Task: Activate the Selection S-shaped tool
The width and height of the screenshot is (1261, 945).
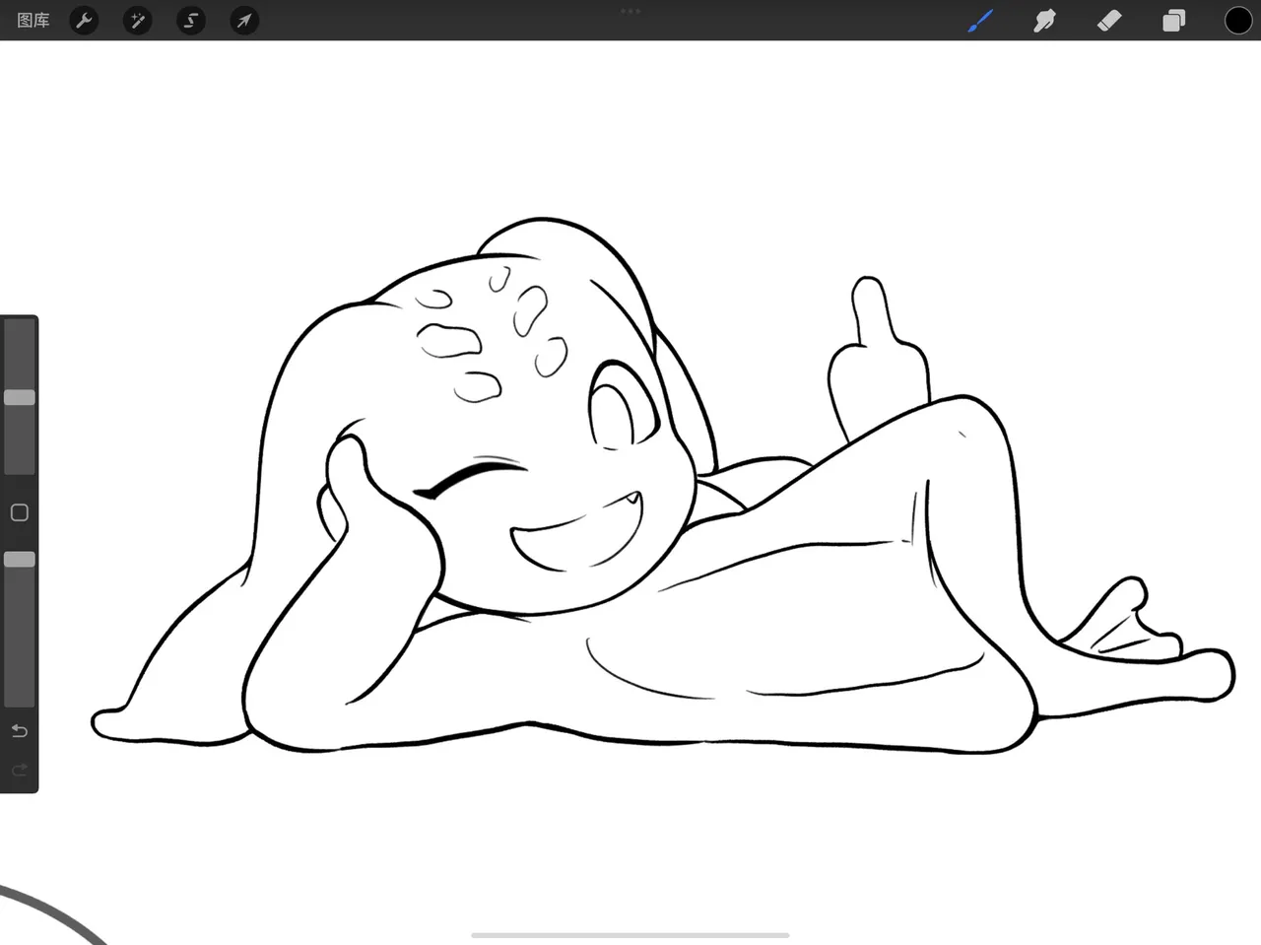Action: coord(191,20)
